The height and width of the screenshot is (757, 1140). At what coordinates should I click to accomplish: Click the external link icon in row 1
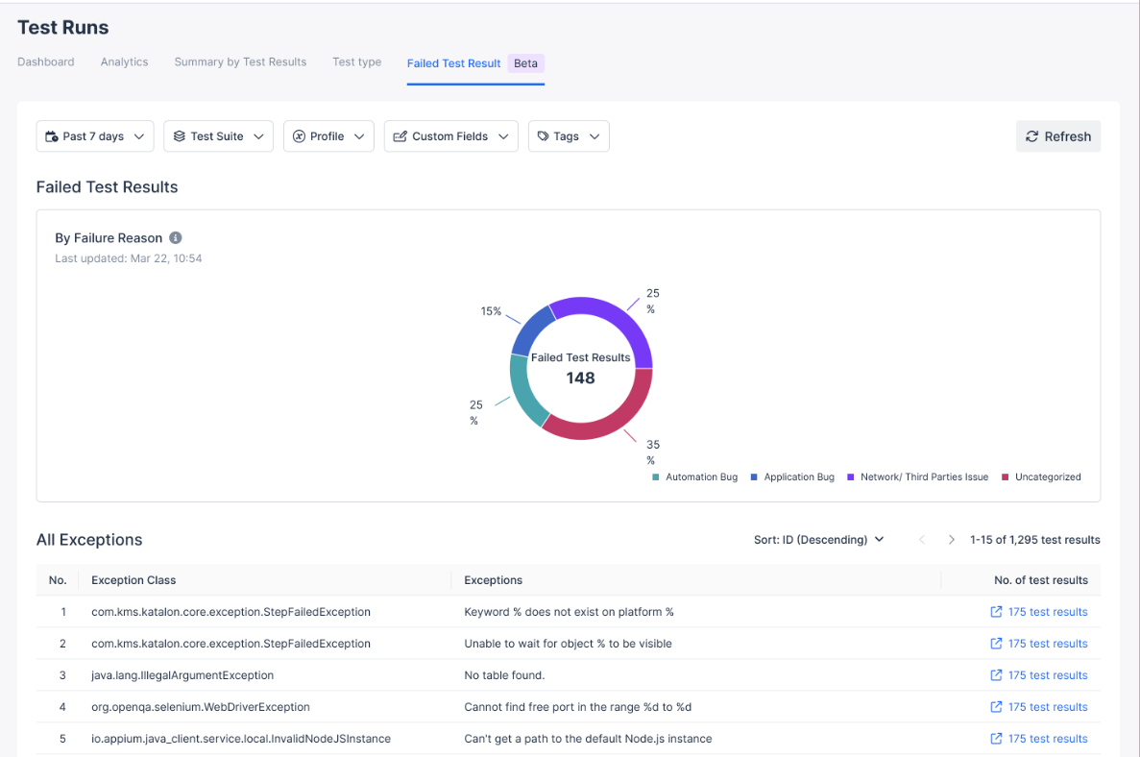[996, 612]
